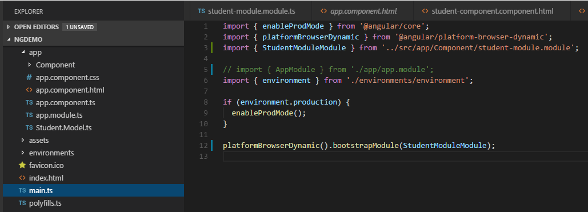Click TS icon on student-module.module.ts tab
This screenshot has height=212, width=588.
[201, 11]
